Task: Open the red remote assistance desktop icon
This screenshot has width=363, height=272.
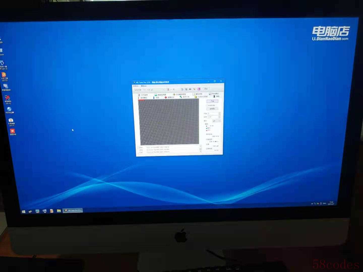Action: (x=12, y=132)
